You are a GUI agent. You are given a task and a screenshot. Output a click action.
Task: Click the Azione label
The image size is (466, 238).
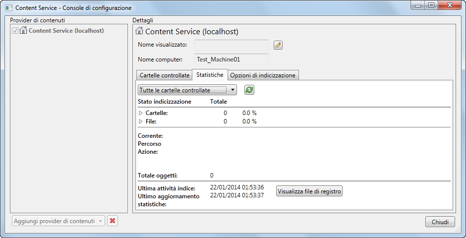(148, 152)
